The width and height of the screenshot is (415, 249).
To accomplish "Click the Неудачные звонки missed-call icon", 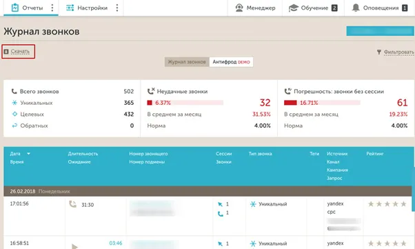I will pos(151,91).
